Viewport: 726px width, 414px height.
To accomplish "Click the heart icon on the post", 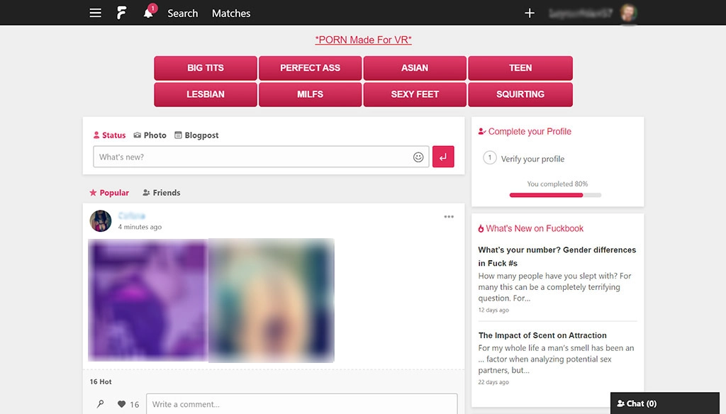I will click(121, 404).
